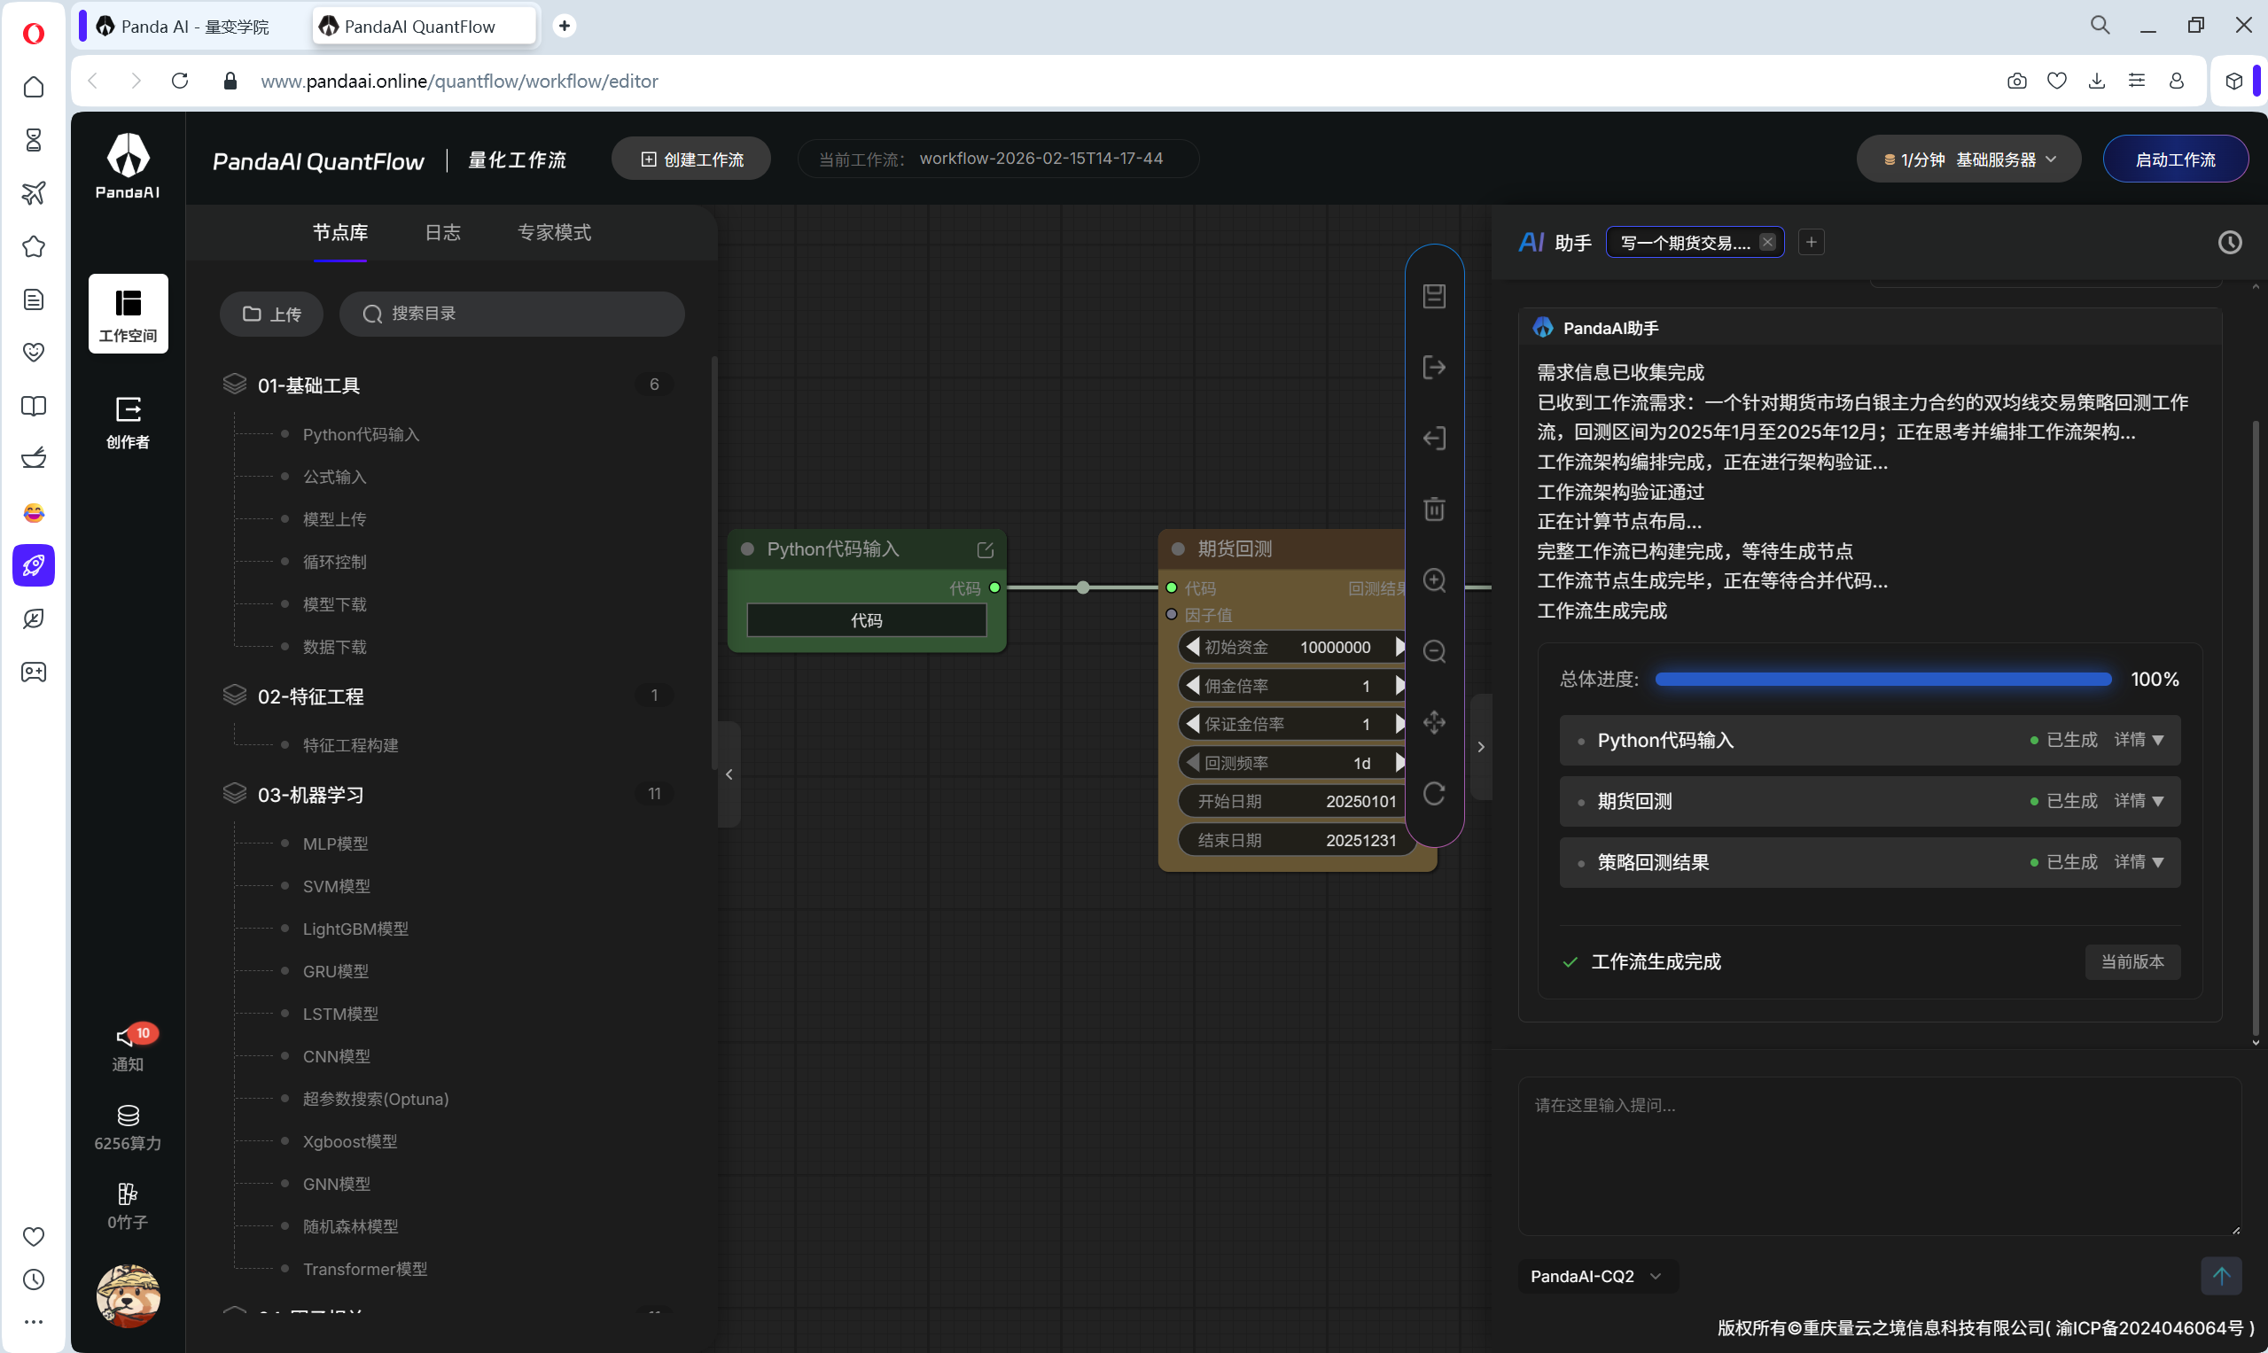Switch to the 日志 tab
The image size is (2268, 1353).
442,232
